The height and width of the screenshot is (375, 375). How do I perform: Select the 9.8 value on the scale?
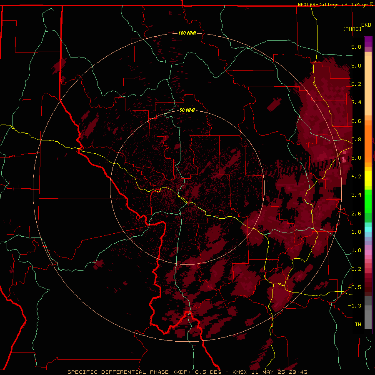tap(356, 47)
